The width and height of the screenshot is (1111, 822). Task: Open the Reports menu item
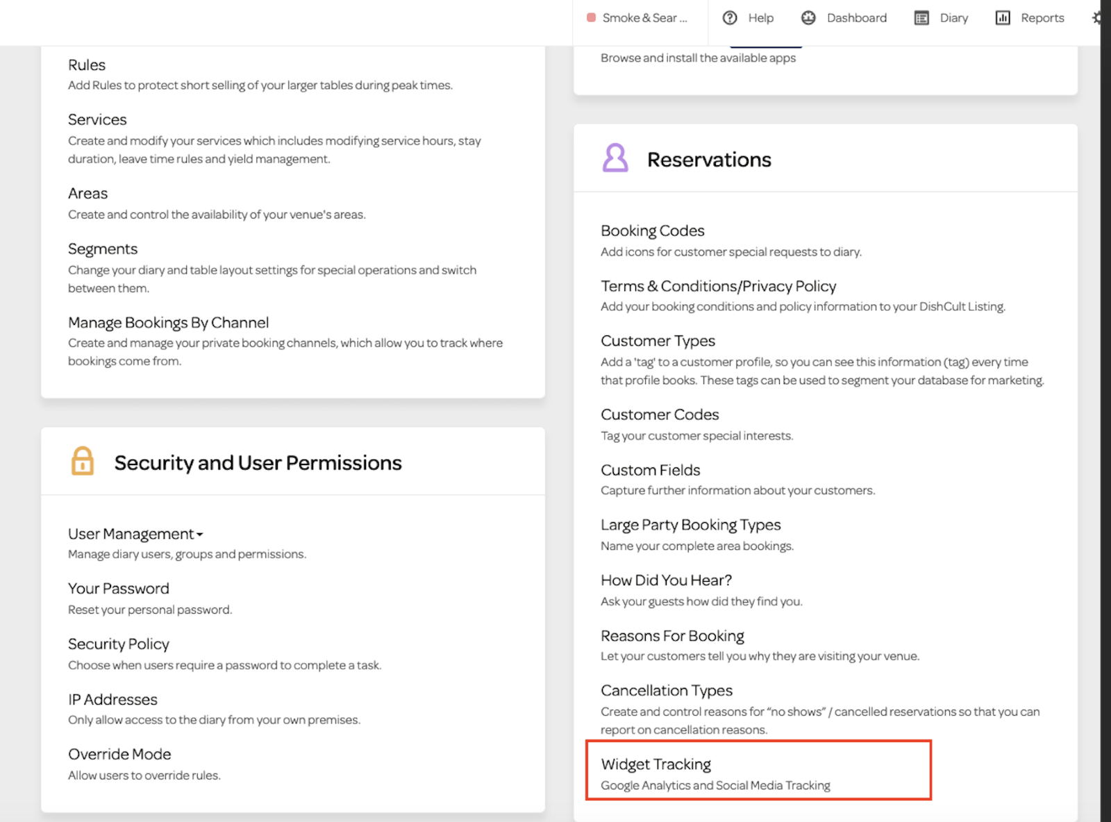[x=1042, y=18]
